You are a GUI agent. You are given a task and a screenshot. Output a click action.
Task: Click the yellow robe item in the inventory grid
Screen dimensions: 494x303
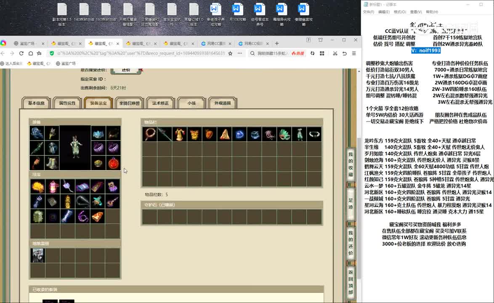[179, 135]
